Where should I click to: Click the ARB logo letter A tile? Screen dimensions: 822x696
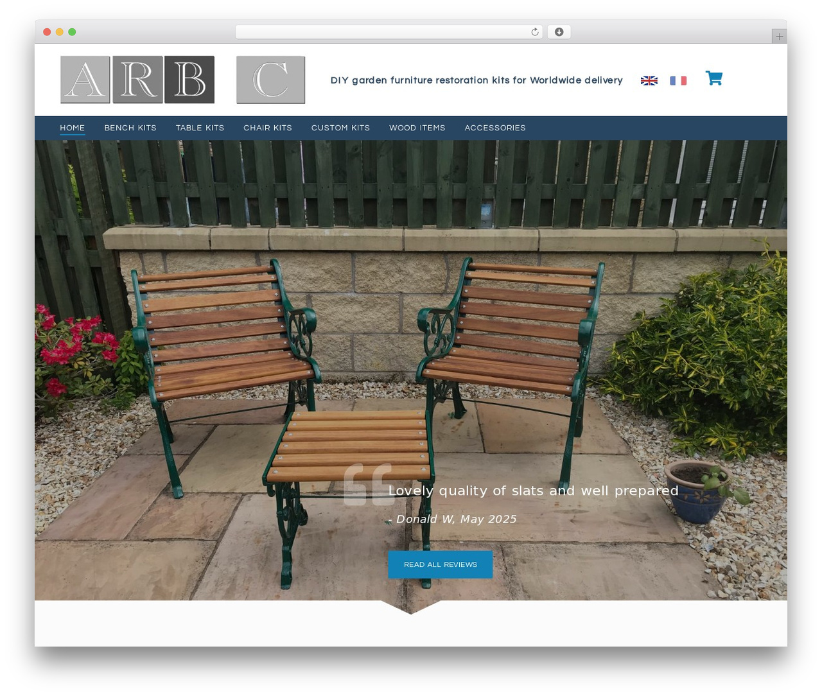pyautogui.click(x=85, y=80)
